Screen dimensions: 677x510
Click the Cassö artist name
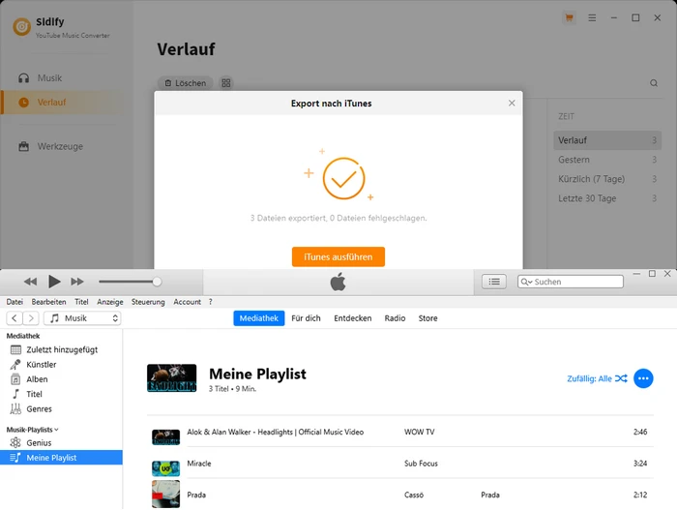point(414,495)
